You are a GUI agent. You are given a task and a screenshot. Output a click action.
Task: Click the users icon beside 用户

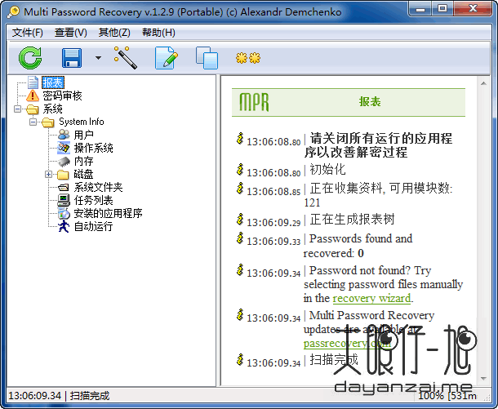[64, 135]
